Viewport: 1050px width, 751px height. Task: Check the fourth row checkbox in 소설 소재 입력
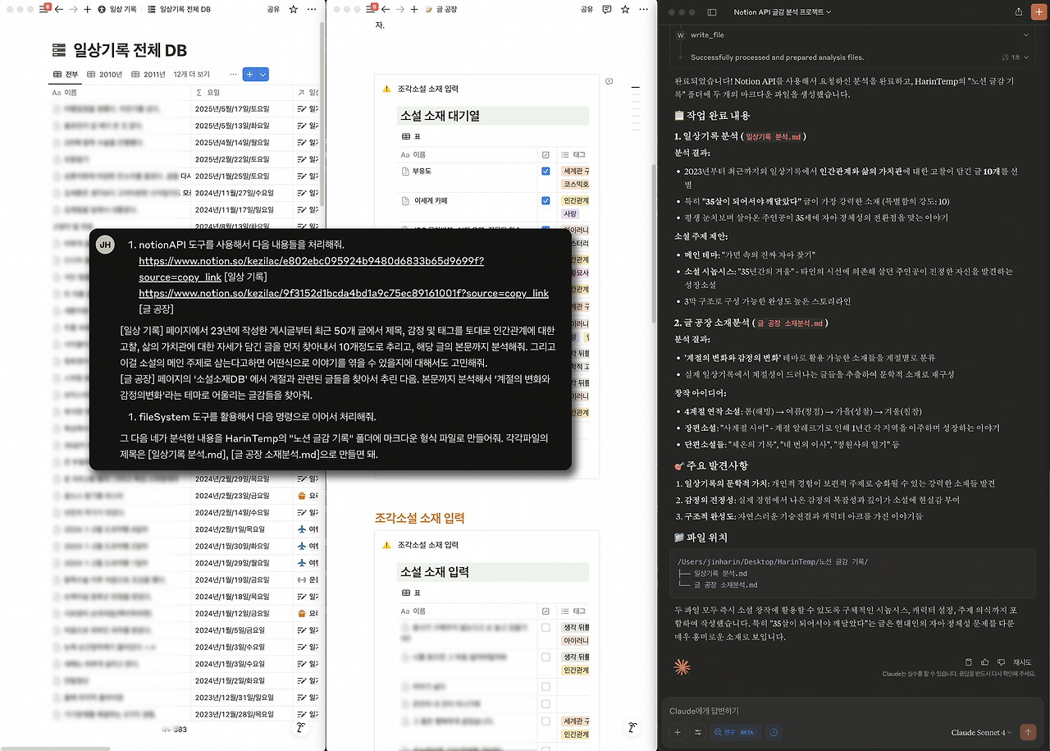[546, 703]
